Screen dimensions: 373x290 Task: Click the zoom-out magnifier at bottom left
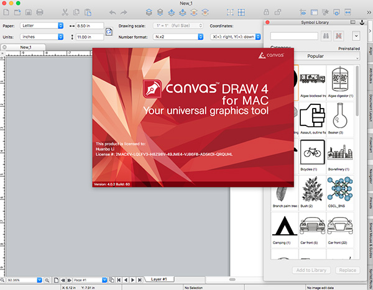(2, 280)
